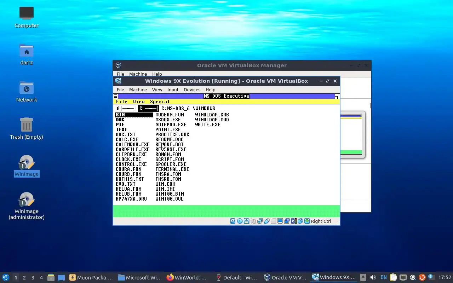Click the floppy disk indicator in VM status bar
Image resolution: width=453 pixels, height=283 pixels.
coord(246,221)
